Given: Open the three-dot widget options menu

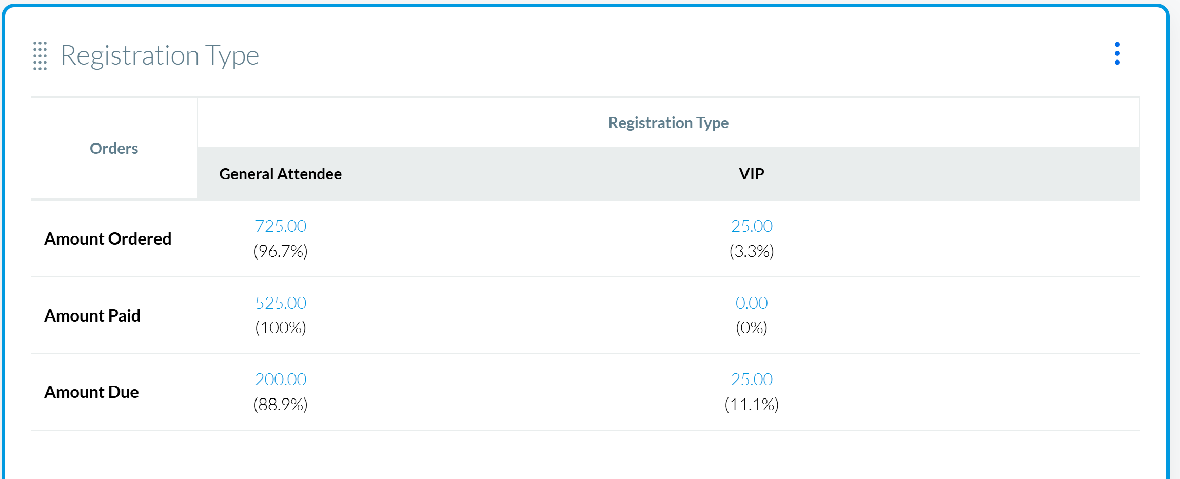Looking at the screenshot, I should pyautogui.click(x=1117, y=54).
